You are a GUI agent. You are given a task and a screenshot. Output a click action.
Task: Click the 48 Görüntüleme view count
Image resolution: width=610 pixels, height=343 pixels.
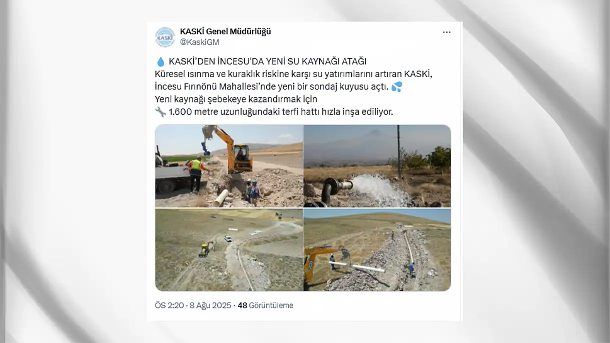click(265, 305)
